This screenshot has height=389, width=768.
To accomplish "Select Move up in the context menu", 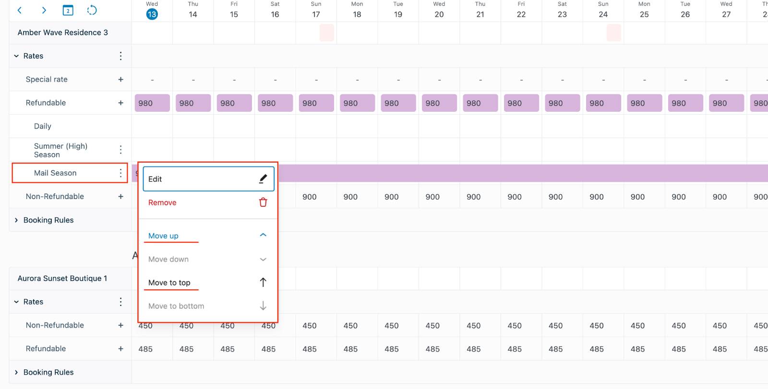I will [x=208, y=236].
